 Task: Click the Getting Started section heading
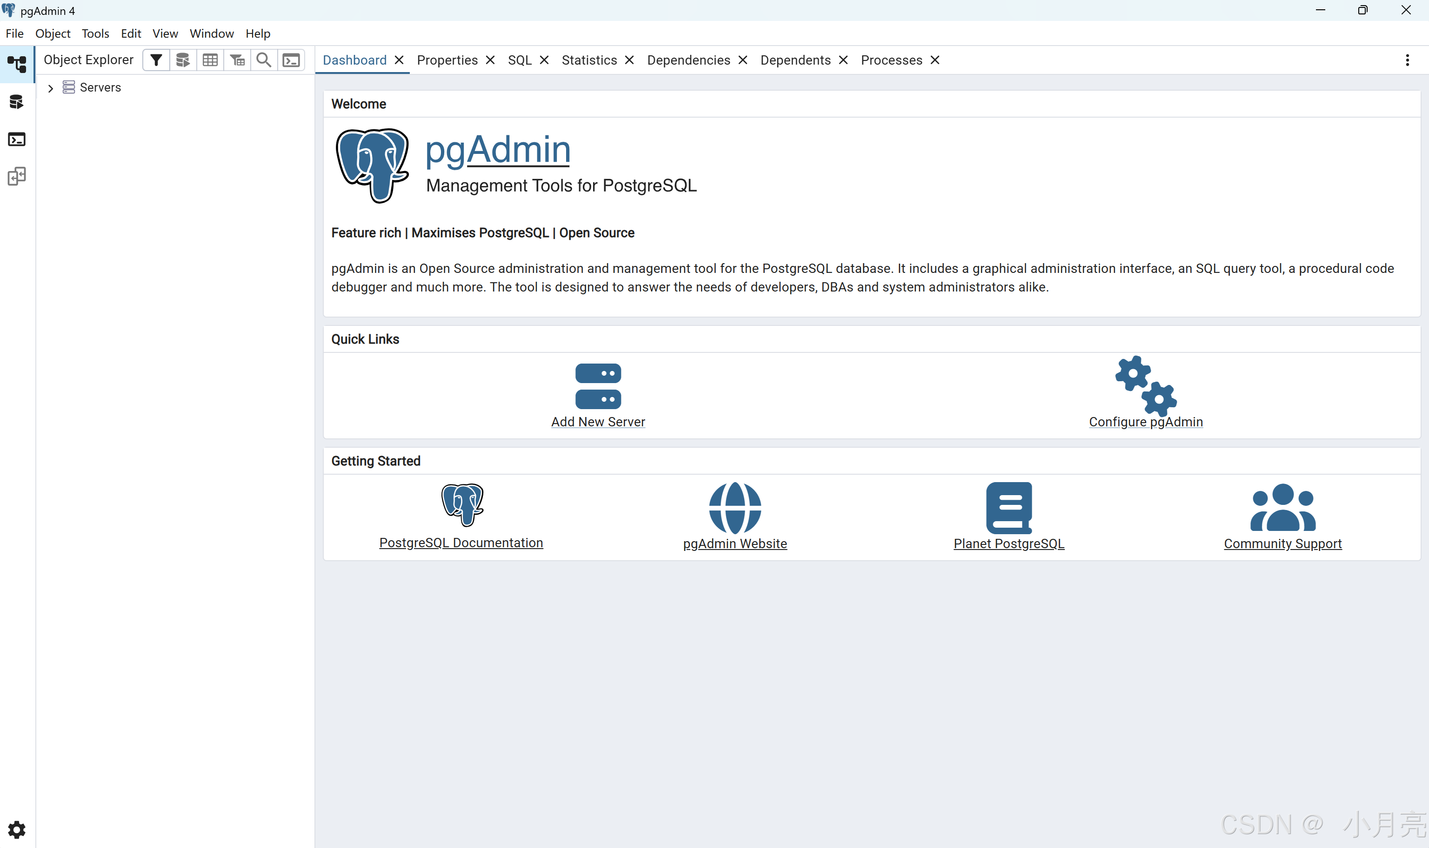[375, 461]
